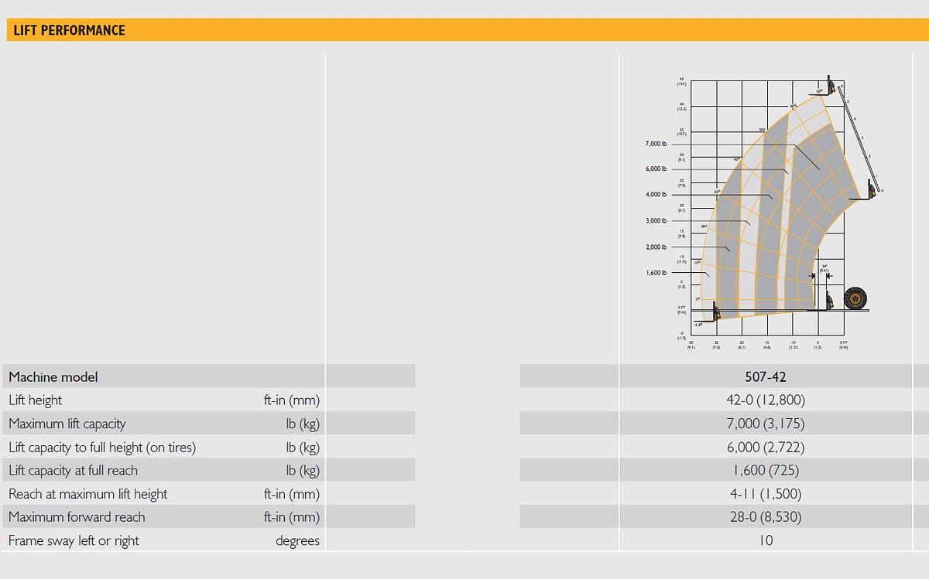Click the fork carriage icon beside the tire
The width and height of the screenshot is (929, 579).
[829, 302]
